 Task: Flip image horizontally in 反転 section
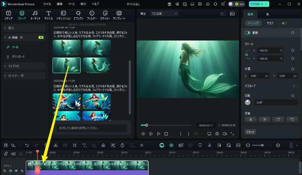[x=251, y=120]
